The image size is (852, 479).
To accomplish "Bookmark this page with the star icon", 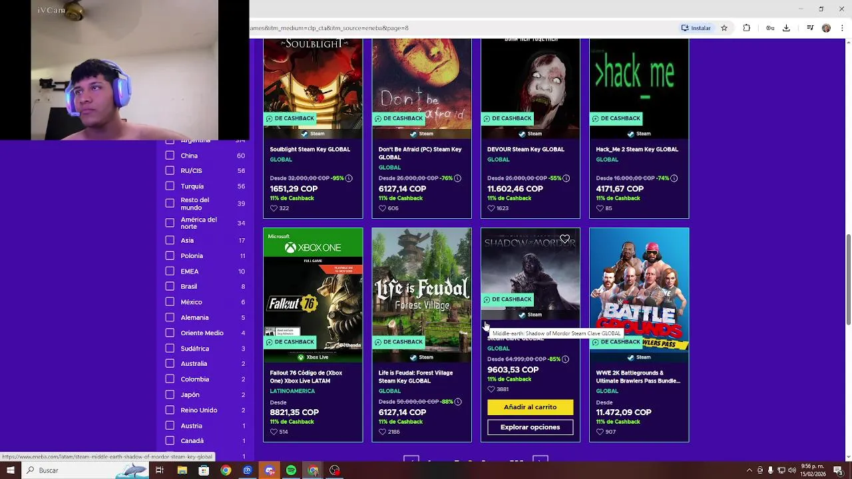I will coord(724,28).
